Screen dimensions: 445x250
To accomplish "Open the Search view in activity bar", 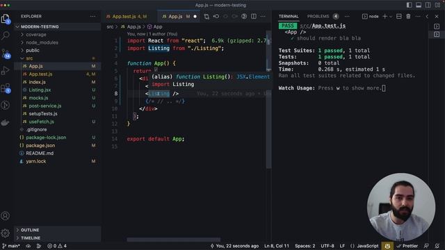I will 6,35.
